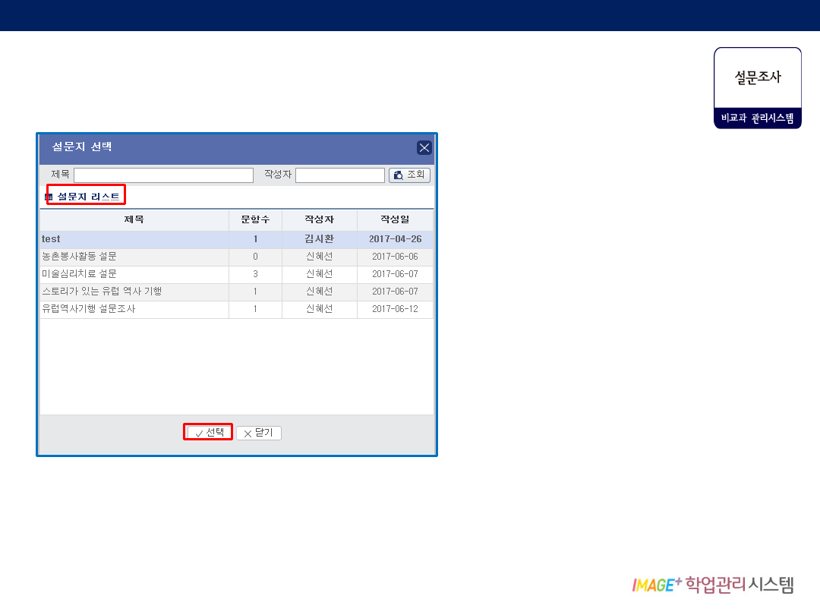The image size is (820, 615).
Task: Sort by 작성자 column header
Action: coord(319,220)
